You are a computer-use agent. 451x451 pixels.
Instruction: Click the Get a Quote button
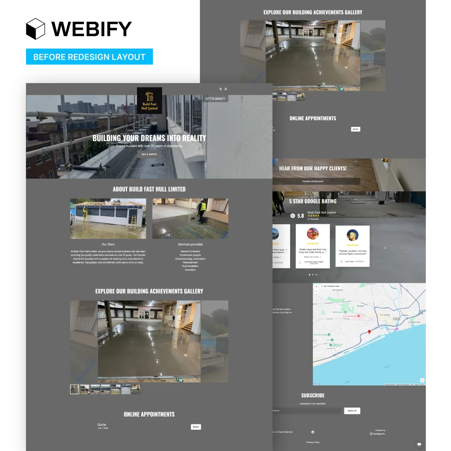tap(149, 155)
